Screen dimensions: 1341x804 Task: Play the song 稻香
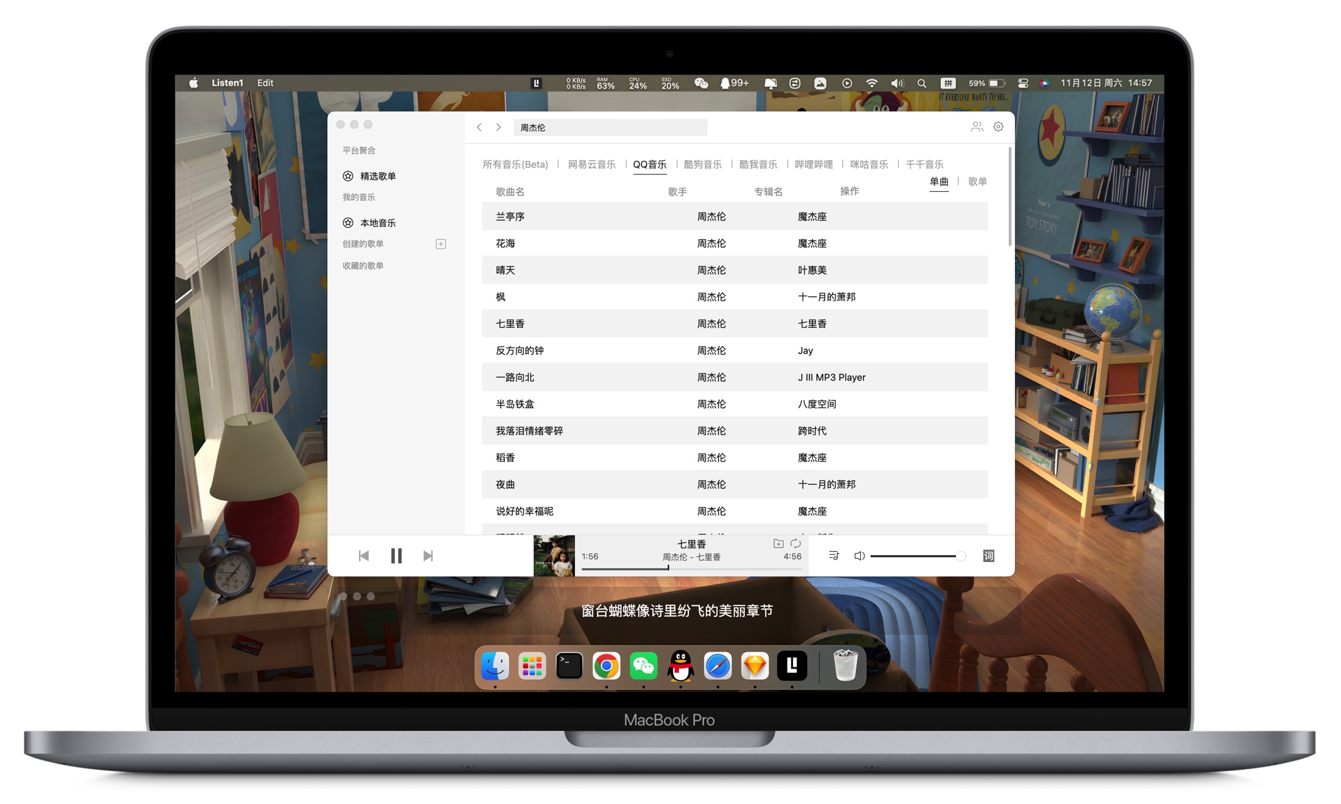coord(505,458)
